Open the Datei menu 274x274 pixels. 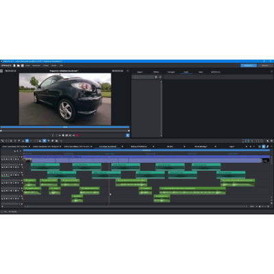pyautogui.click(x=27, y=66)
